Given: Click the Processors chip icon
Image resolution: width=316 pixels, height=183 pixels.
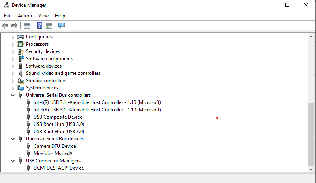Looking at the screenshot, I should [x=21, y=44].
